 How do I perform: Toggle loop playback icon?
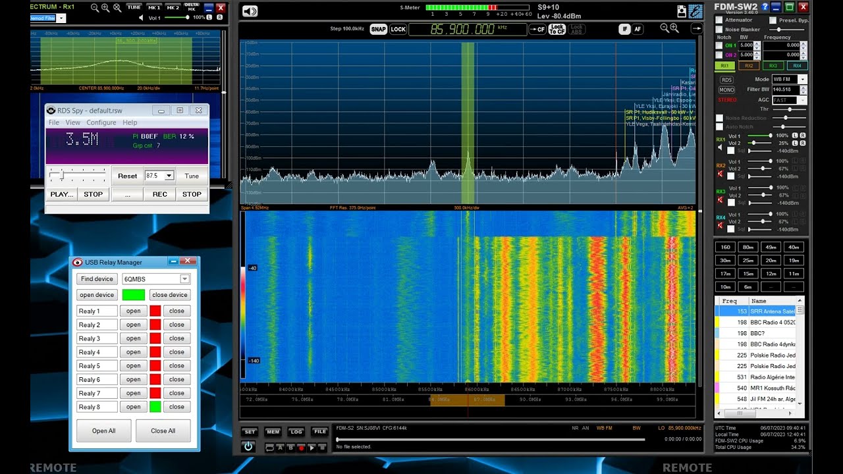pos(269,447)
